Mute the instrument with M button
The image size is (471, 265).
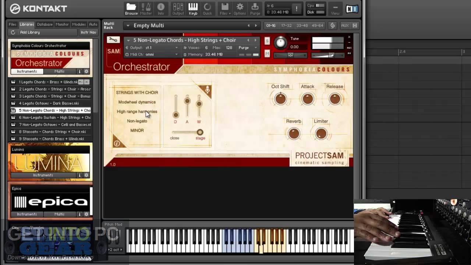point(267,54)
